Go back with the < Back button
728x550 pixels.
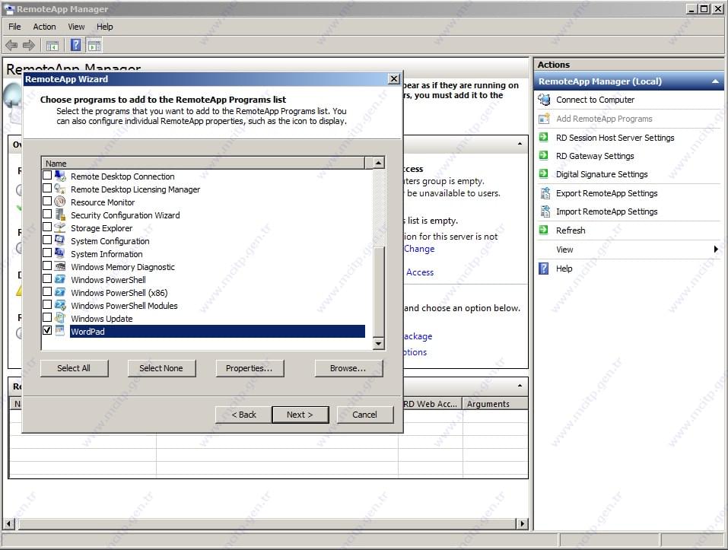click(x=243, y=415)
